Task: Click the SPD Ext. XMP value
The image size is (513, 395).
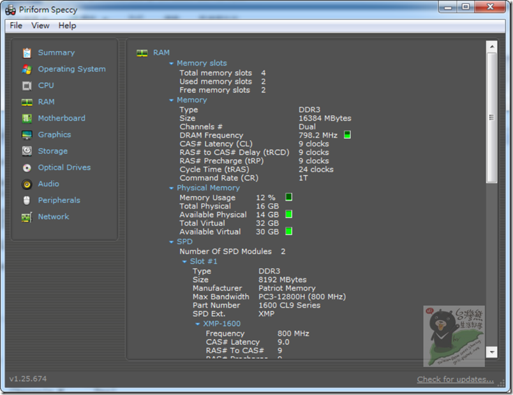Action: pos(266,313)
